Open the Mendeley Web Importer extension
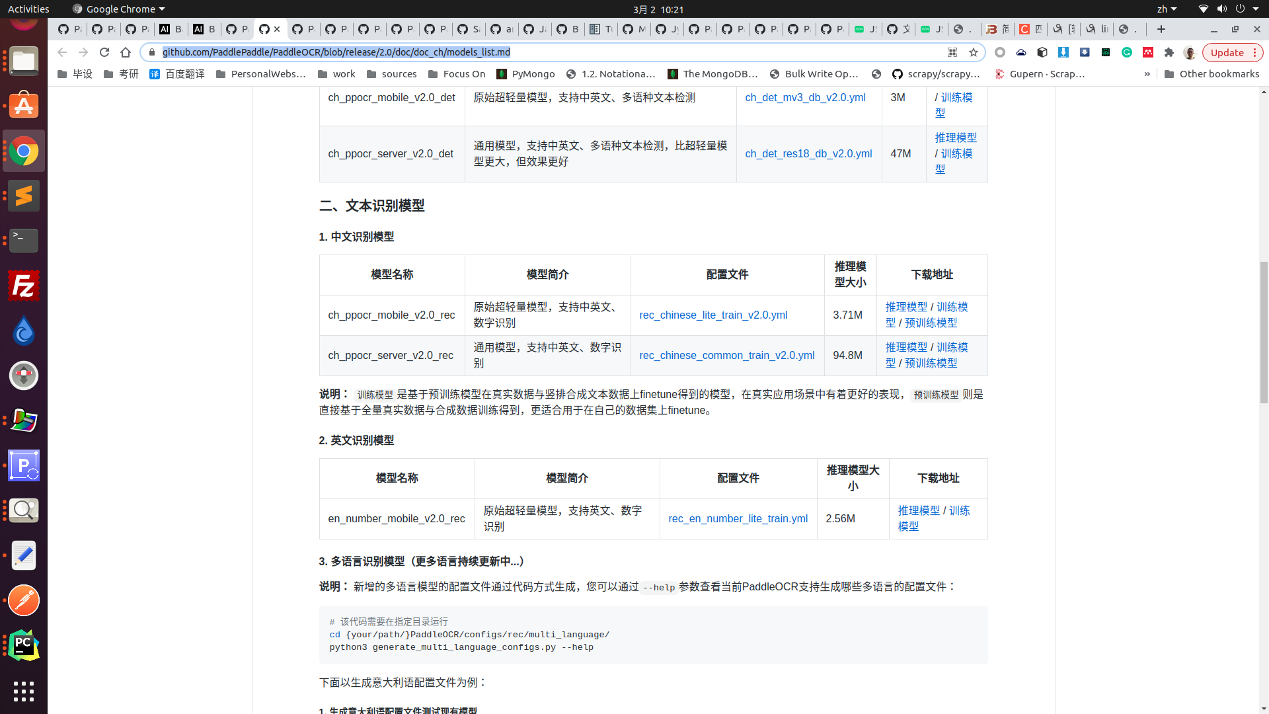The height and width of the screenshot is (714, 1269). pyautogui.click(x=1147, y=52)
